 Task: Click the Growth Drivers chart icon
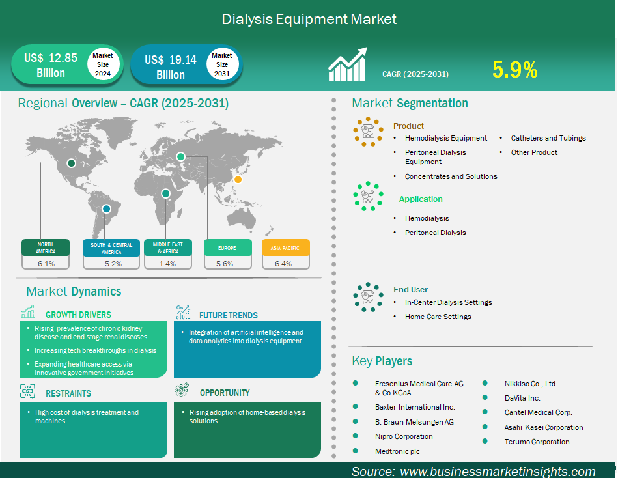point(27,313)
